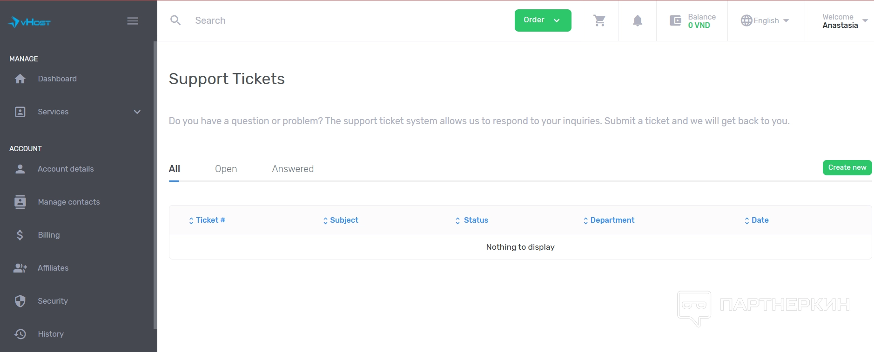Click the Dashboard home icon
The image size is (874, 352).
(x=20, y=79)
